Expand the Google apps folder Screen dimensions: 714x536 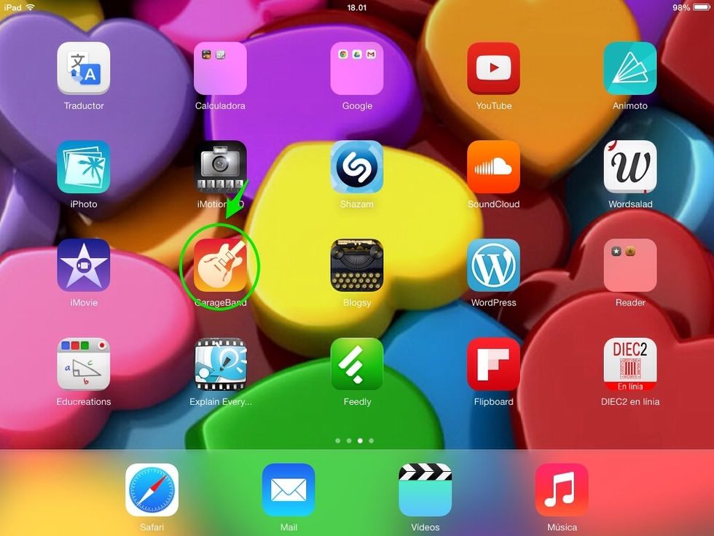coord(357,69)
